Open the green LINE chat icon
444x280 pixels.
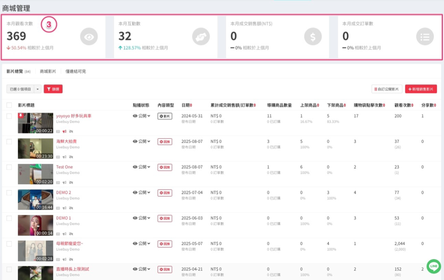pos(433,267)
